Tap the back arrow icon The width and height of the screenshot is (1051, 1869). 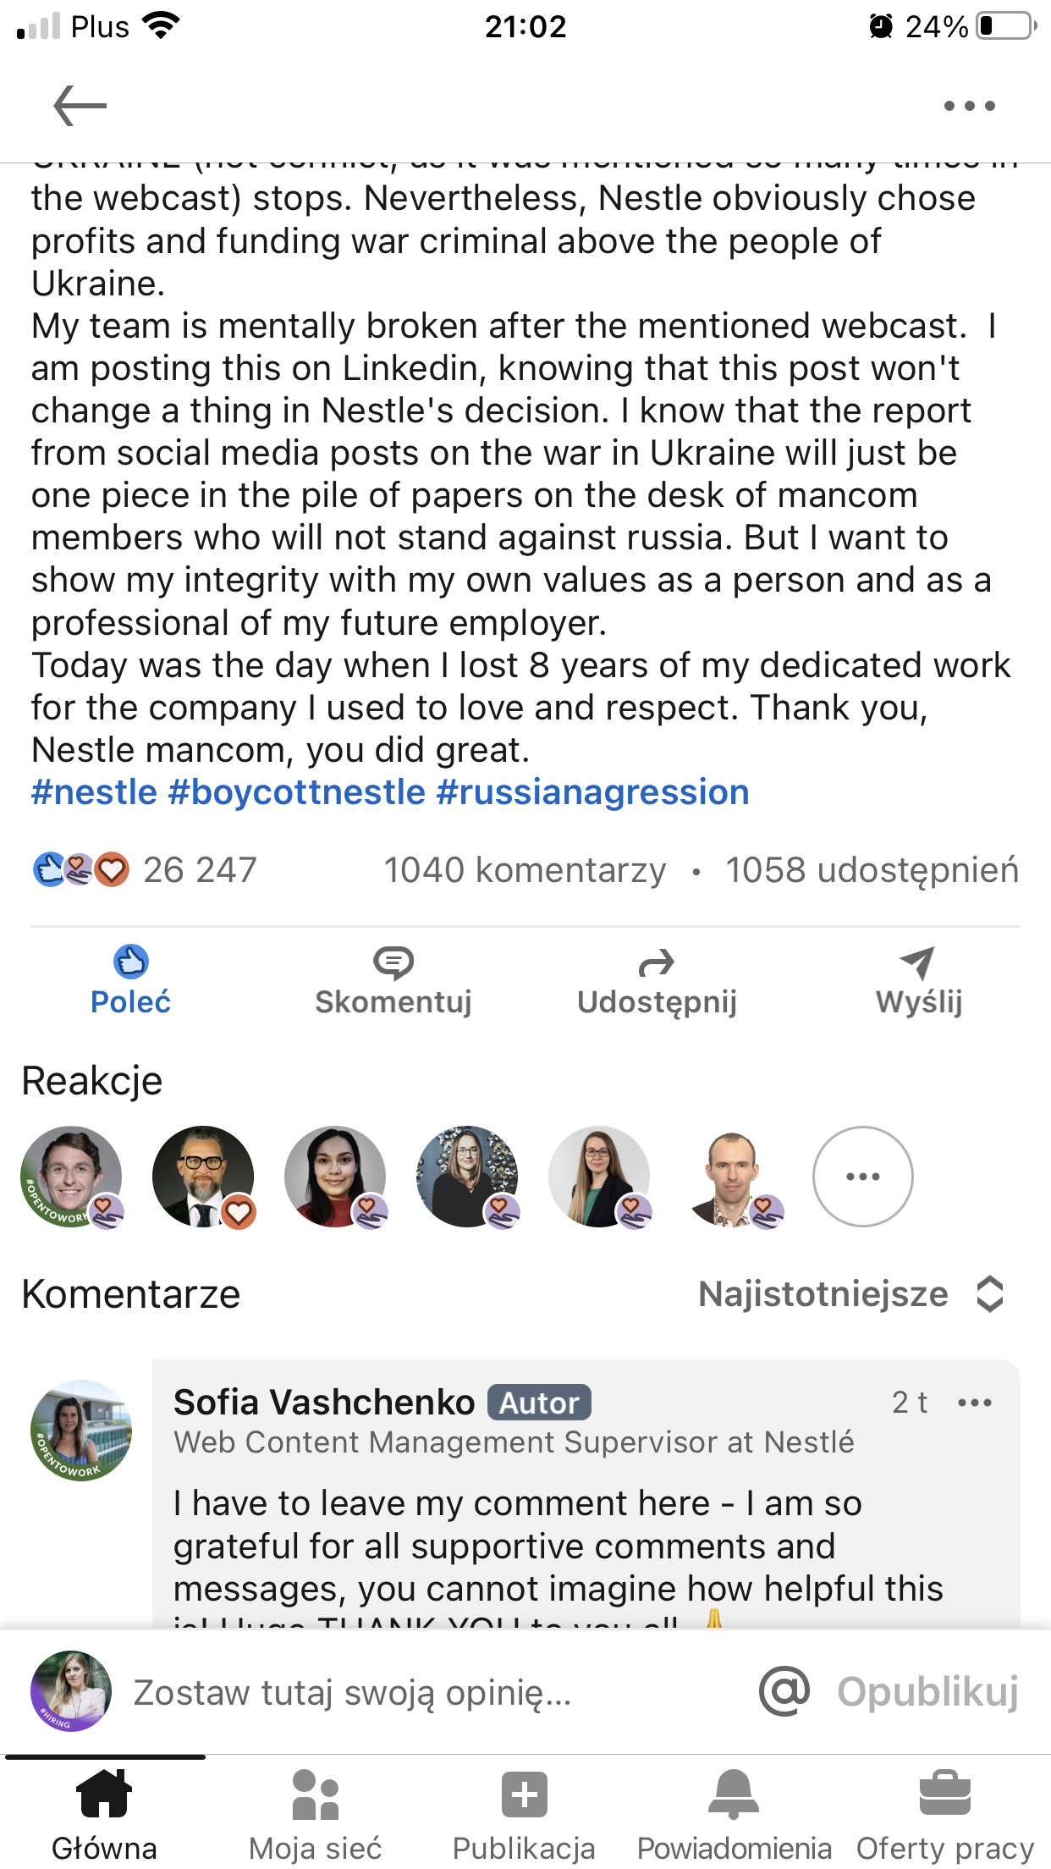click(x=80, y=106)
